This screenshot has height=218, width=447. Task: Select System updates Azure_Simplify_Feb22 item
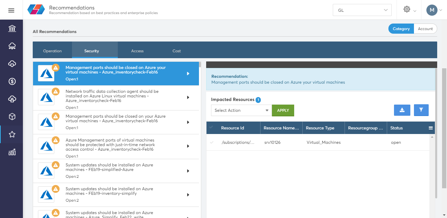116,212
